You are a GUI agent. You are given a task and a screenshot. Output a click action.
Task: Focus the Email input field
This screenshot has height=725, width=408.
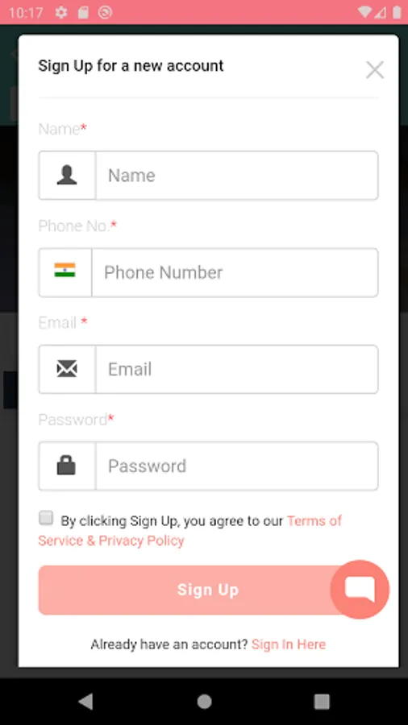tap(237, 369)
